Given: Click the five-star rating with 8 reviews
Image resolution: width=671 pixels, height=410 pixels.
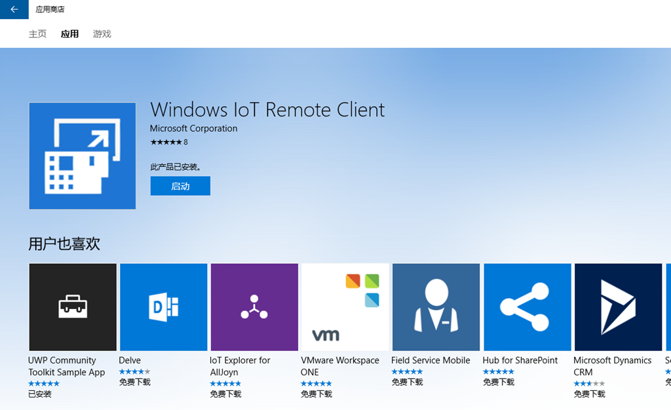Looking at the screenshot, I should click(168, 142).
